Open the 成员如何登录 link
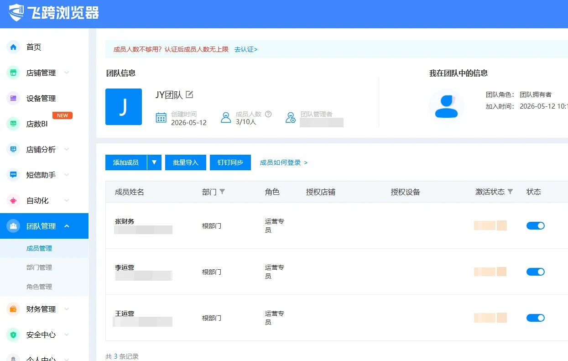This screenshot has height=361, width=568. click(284, 162)
